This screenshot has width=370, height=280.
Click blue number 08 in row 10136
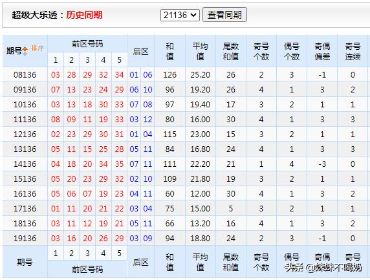[x=147, y=105]
